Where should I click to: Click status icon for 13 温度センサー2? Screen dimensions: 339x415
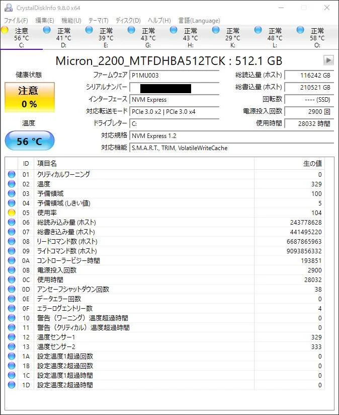point(12,347)
